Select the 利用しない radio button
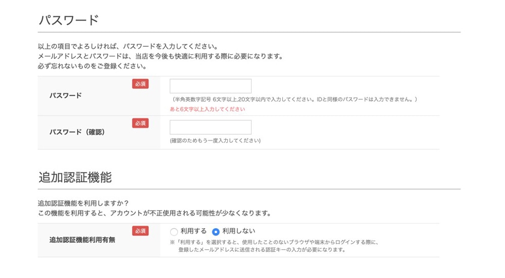The width and height of the screenshot is (505, 278). [x=216, y=232]
